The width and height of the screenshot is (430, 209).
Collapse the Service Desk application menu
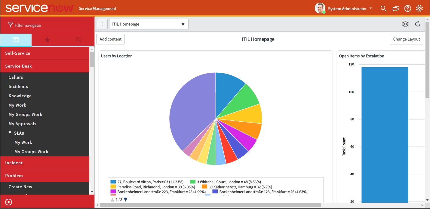[45, 66]
